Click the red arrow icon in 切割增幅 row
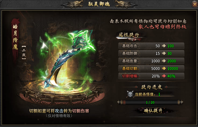198x127 pixels. [x=164, y=76]
